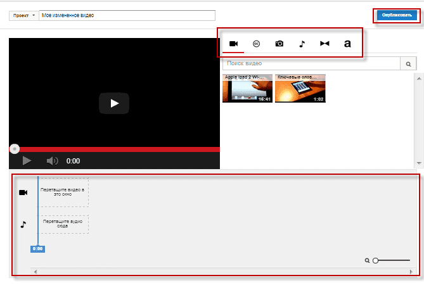Click the Опубликовать publish button

click(397, 15)
